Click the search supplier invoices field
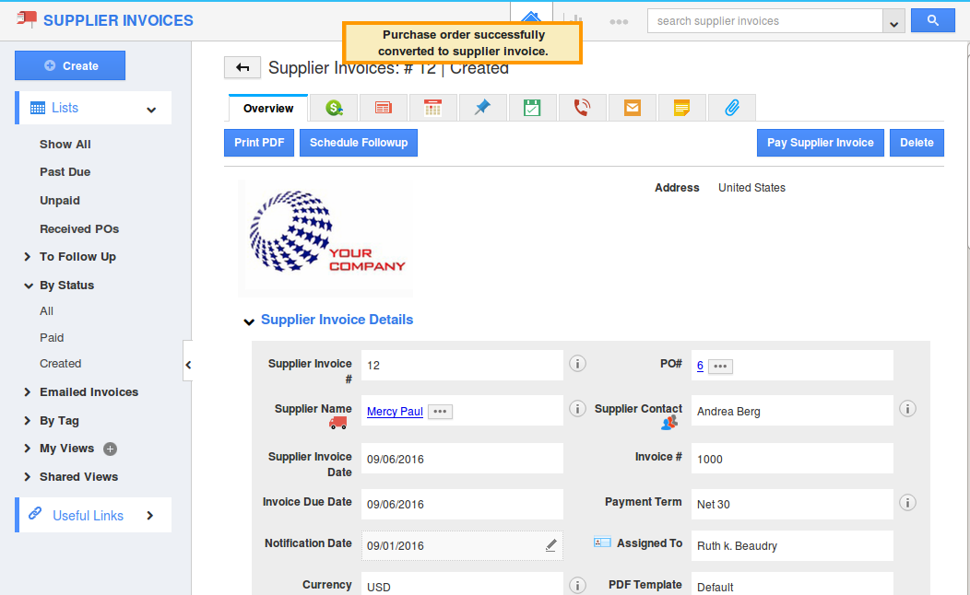 (x=764, y=21)
